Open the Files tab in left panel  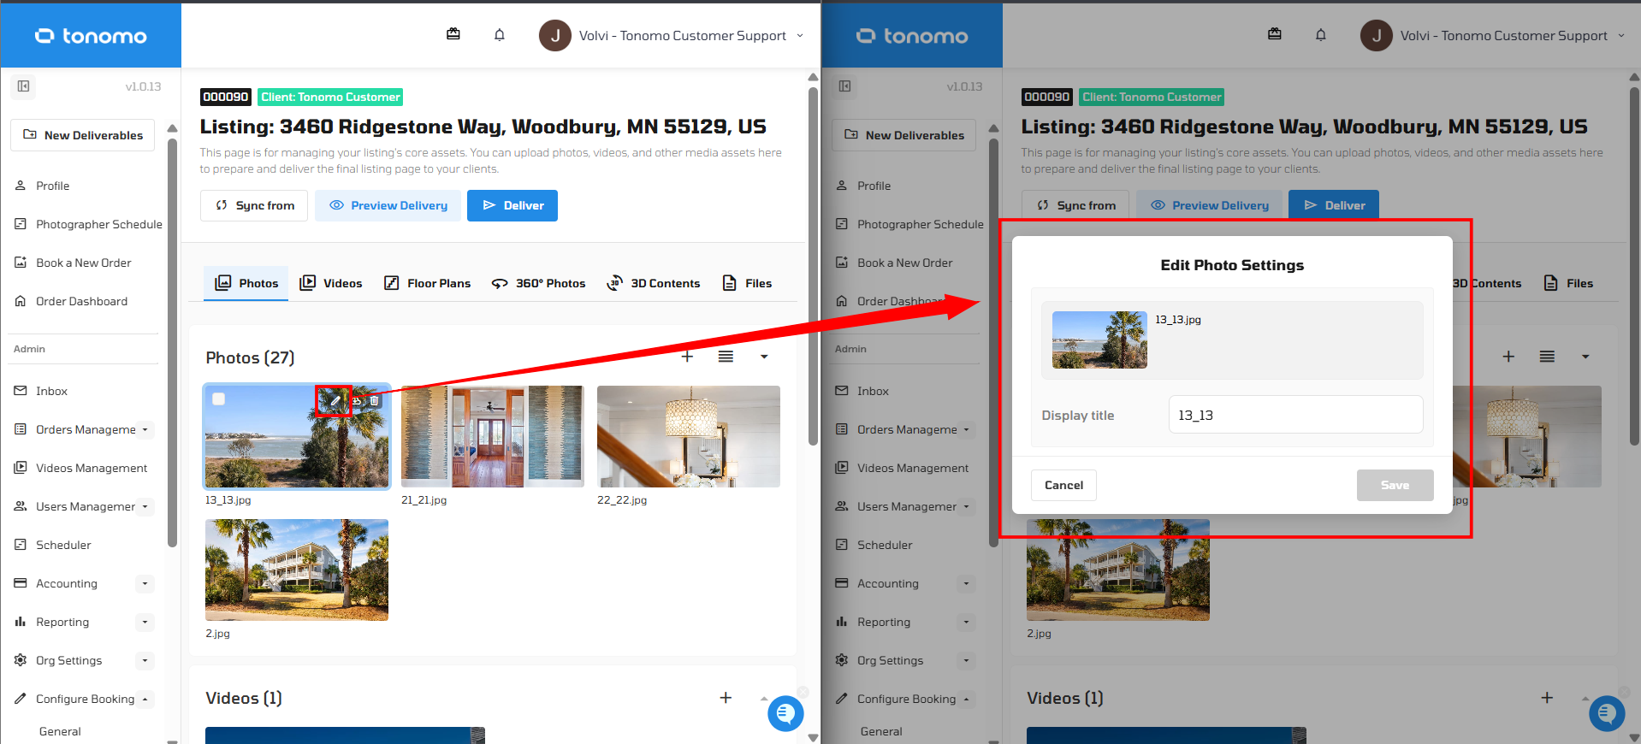coord(747,283)
